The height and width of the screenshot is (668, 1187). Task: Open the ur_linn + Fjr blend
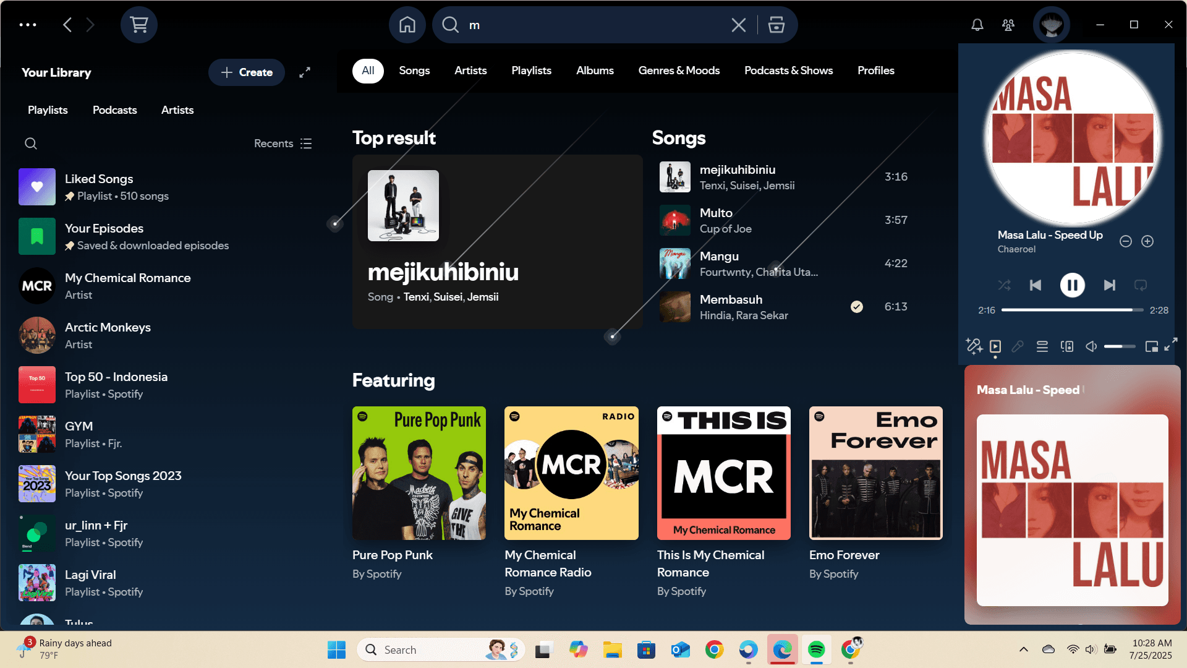[x=167, y=533]
